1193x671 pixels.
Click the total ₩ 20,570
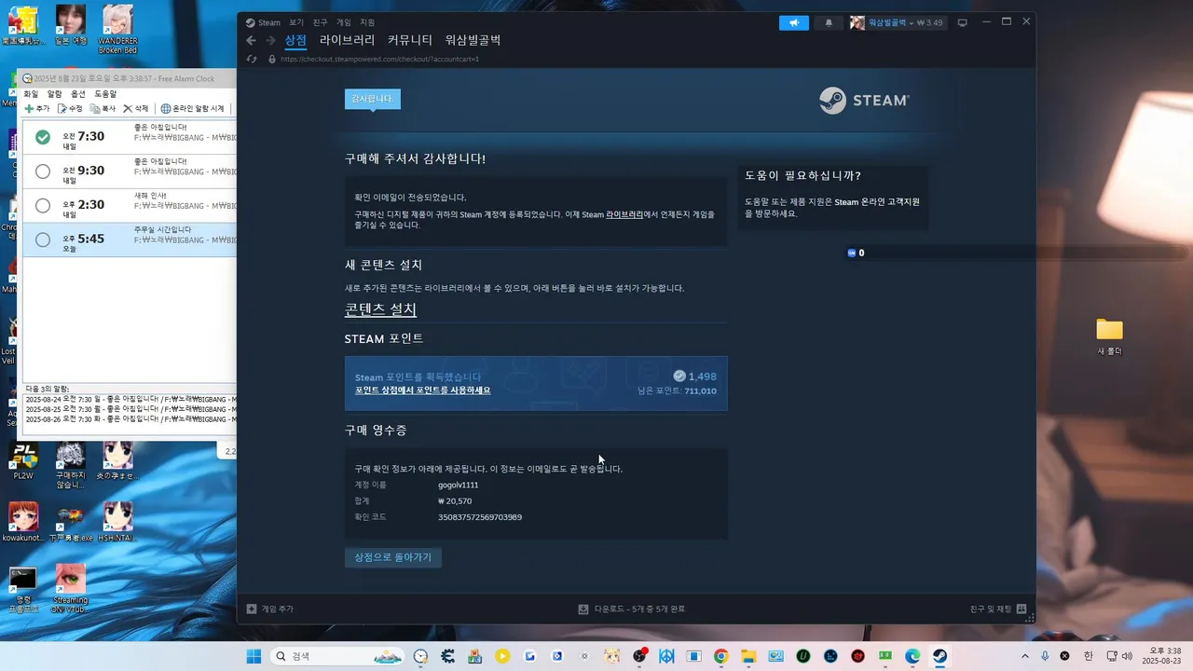click(455, 501)
